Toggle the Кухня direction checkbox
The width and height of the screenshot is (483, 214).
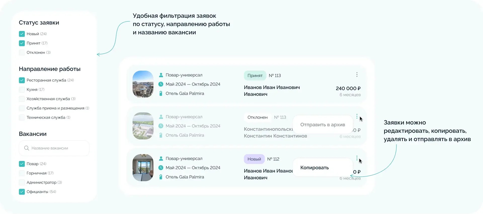[x=22, y=90]
